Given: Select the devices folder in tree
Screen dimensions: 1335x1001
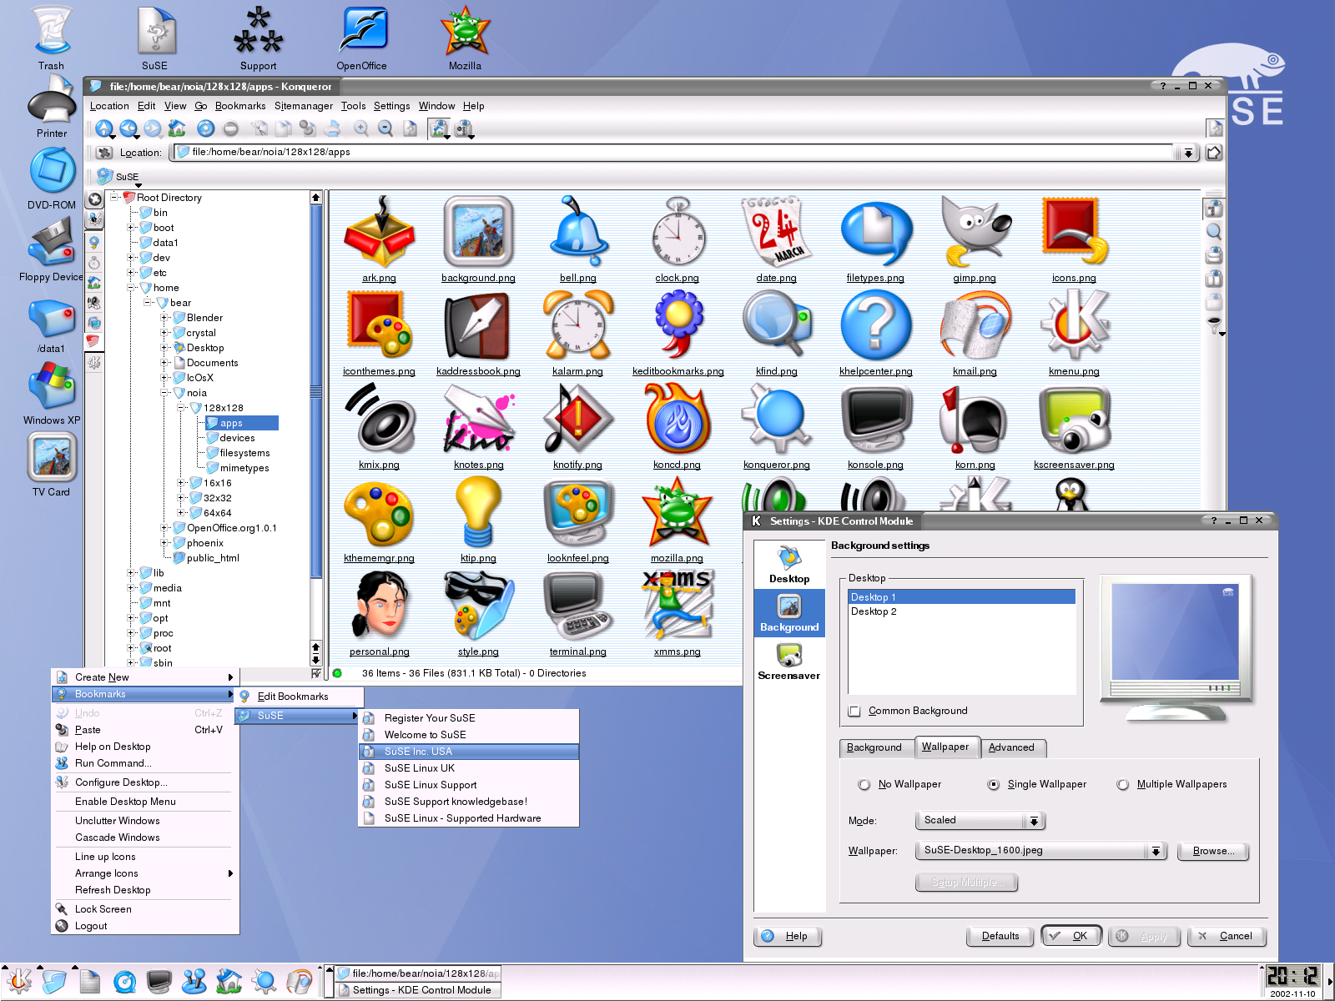Looking at the screenshot, I should pos(237,438).
